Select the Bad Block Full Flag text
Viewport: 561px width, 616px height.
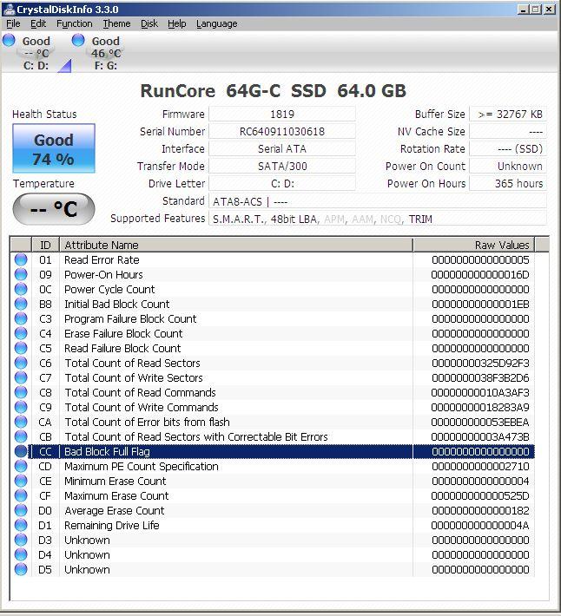pyautogui.click(x=107, y=452)
